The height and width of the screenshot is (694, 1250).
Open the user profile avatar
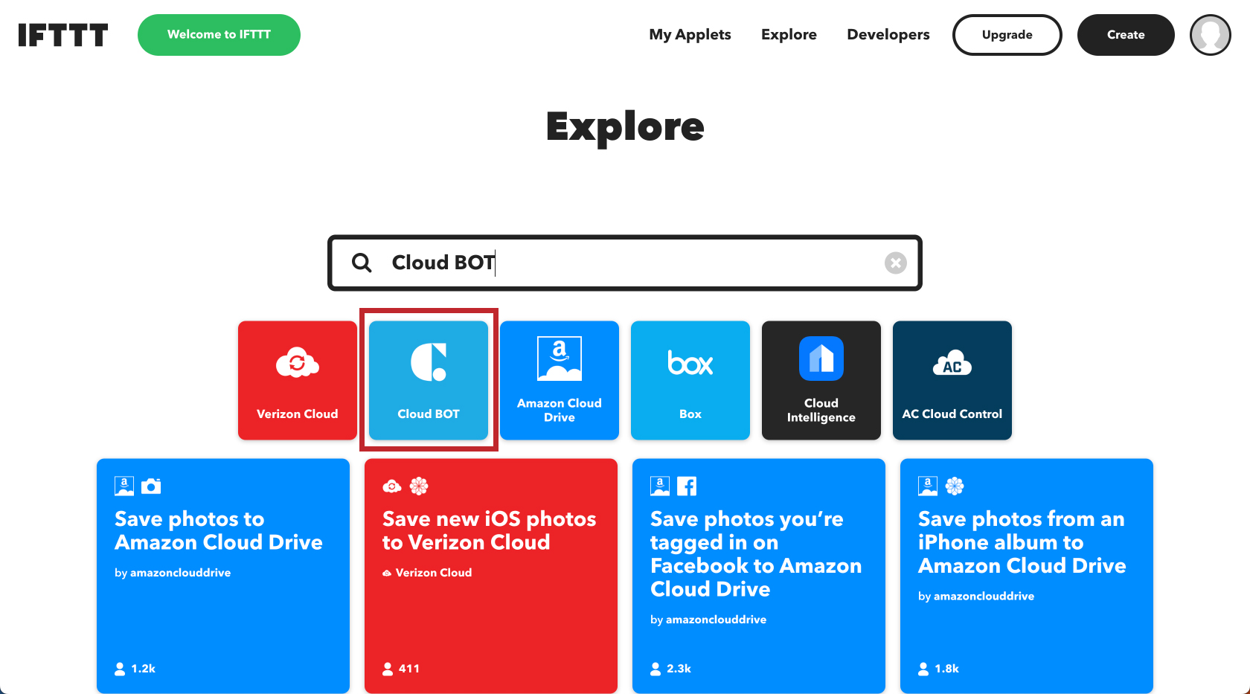tap(1211, 35)
